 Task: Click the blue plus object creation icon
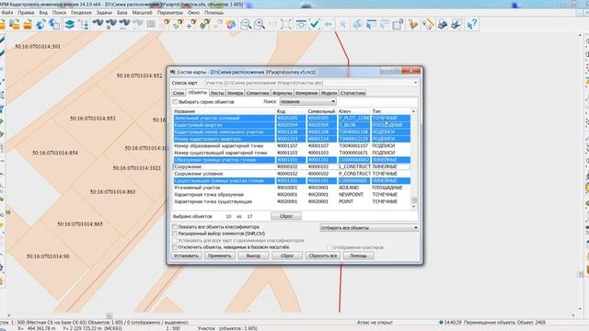(191, 25)
